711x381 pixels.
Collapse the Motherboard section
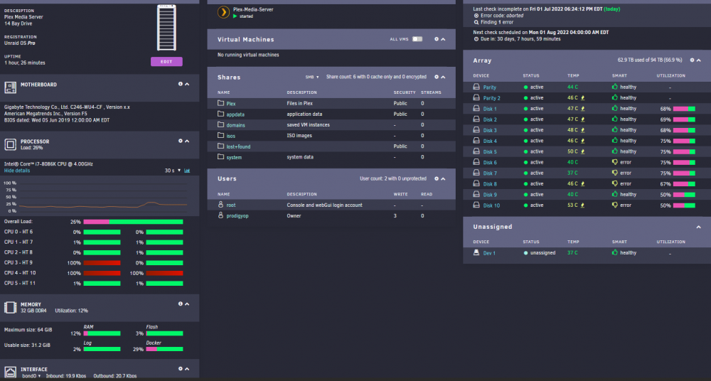tap(187, 85)
